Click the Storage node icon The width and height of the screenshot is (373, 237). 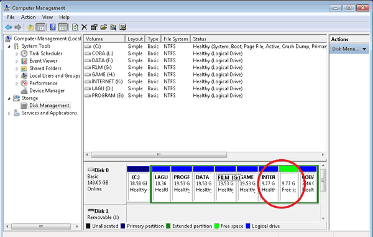click(x=16, y=98)
